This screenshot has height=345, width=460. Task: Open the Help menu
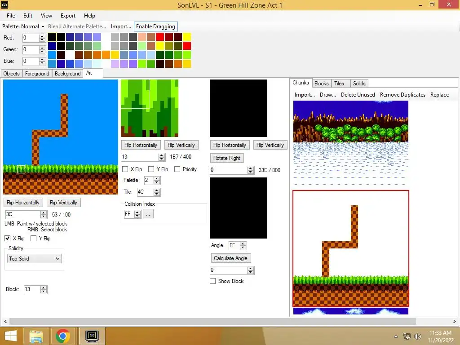(89, 16)
